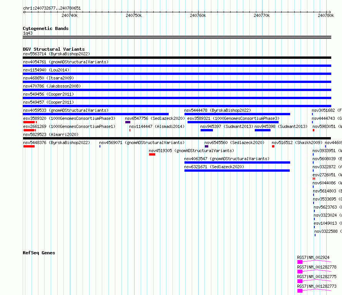Click the blue bar under esv3589321
This screenshot has width=342, height=295.
[x=233, y=122]
